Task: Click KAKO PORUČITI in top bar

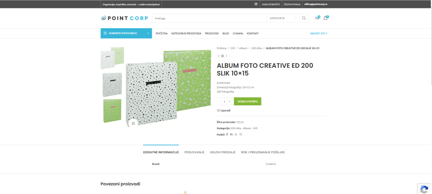Action: [271, 4]
